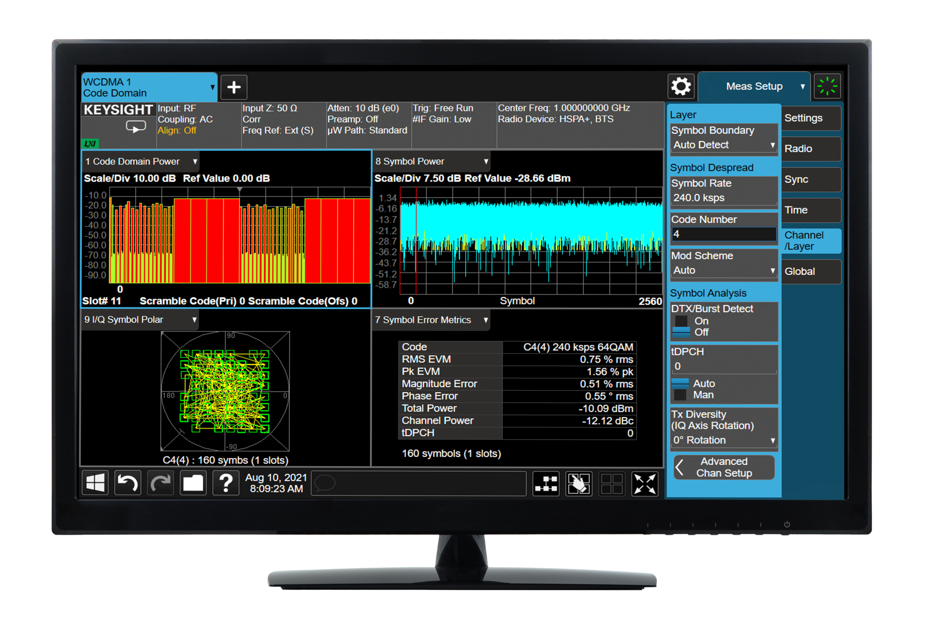Click the plus icon to add a screen
This screenshot has width=926, height=630.
(x=234, y=87)
